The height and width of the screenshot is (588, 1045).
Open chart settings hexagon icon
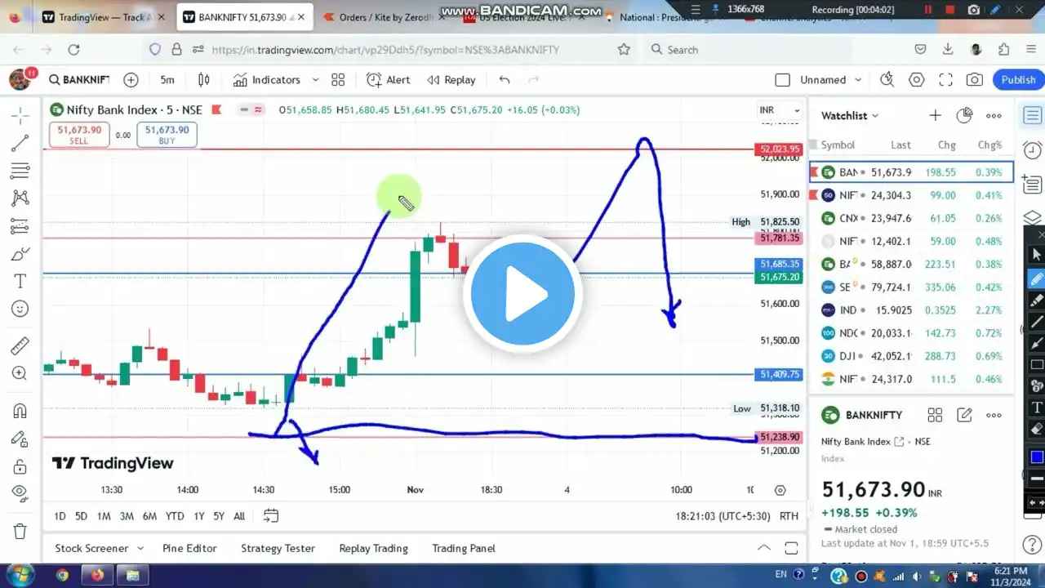click(917, 79)
